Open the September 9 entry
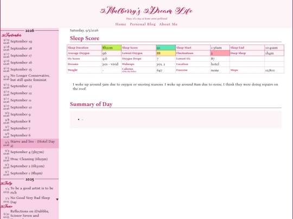Image resolution: width=293 pixels, height=219 pixels. coord(21,114)
